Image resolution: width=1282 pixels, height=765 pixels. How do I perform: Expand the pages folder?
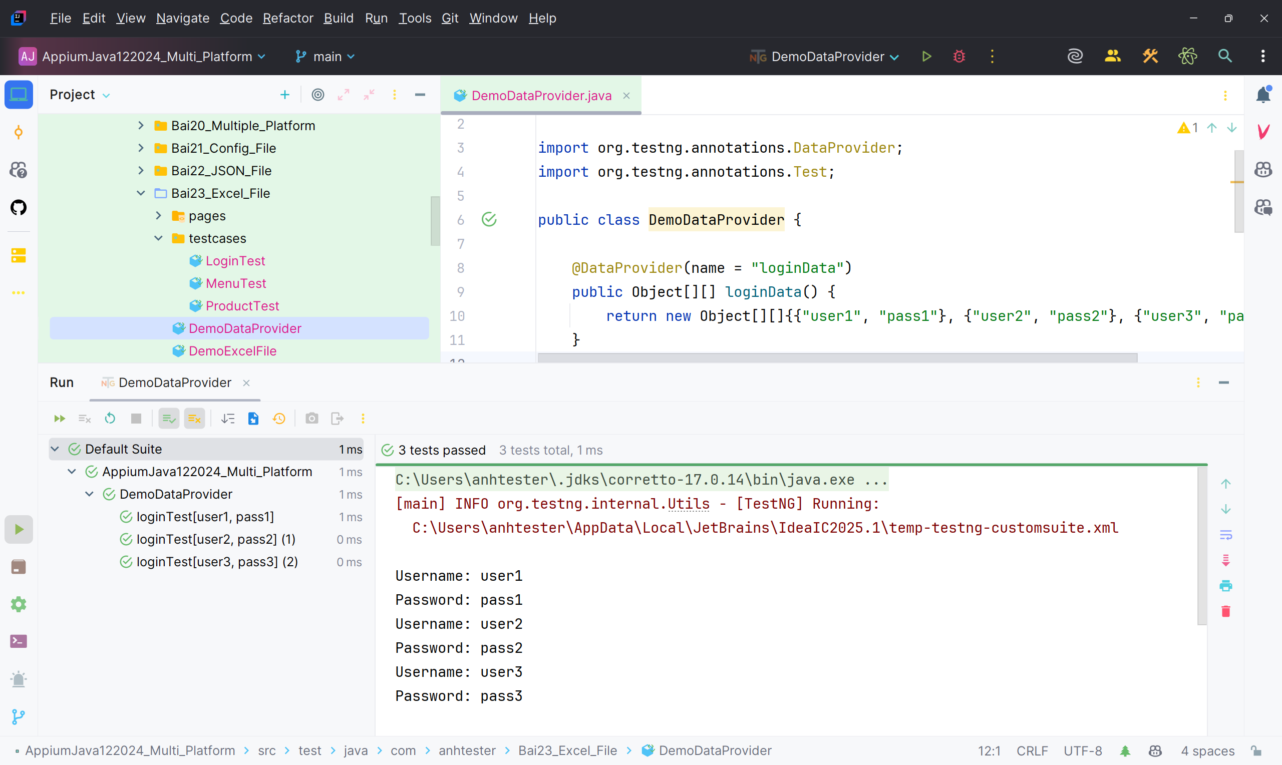pyautogui.click(x=158, y=216)
